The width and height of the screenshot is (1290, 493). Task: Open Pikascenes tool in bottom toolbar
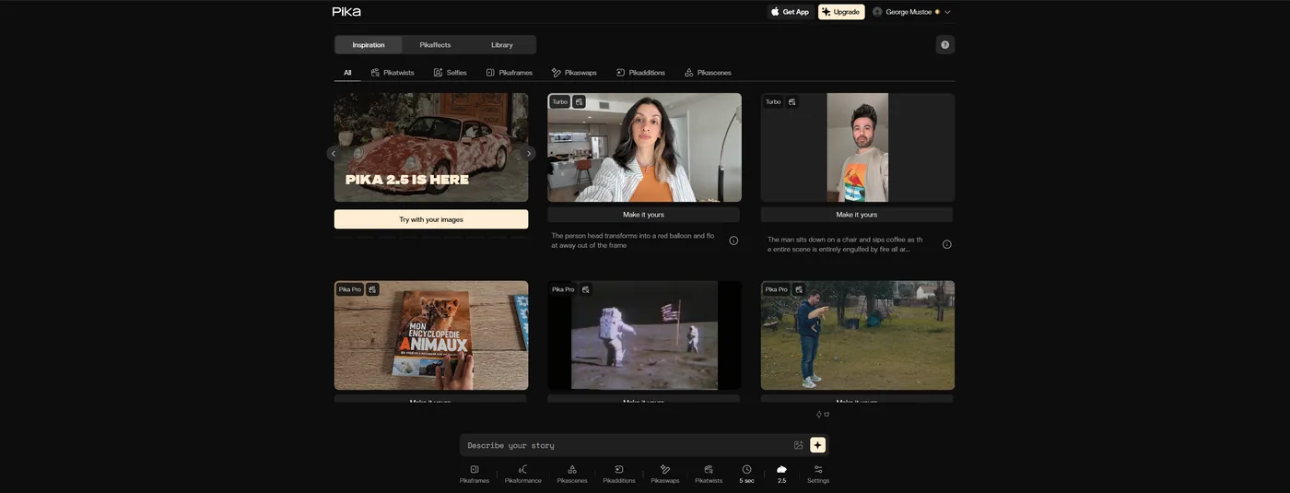point(571,474)
